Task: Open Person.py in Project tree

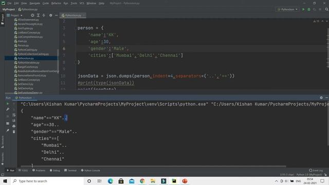Action: [23, 46]
